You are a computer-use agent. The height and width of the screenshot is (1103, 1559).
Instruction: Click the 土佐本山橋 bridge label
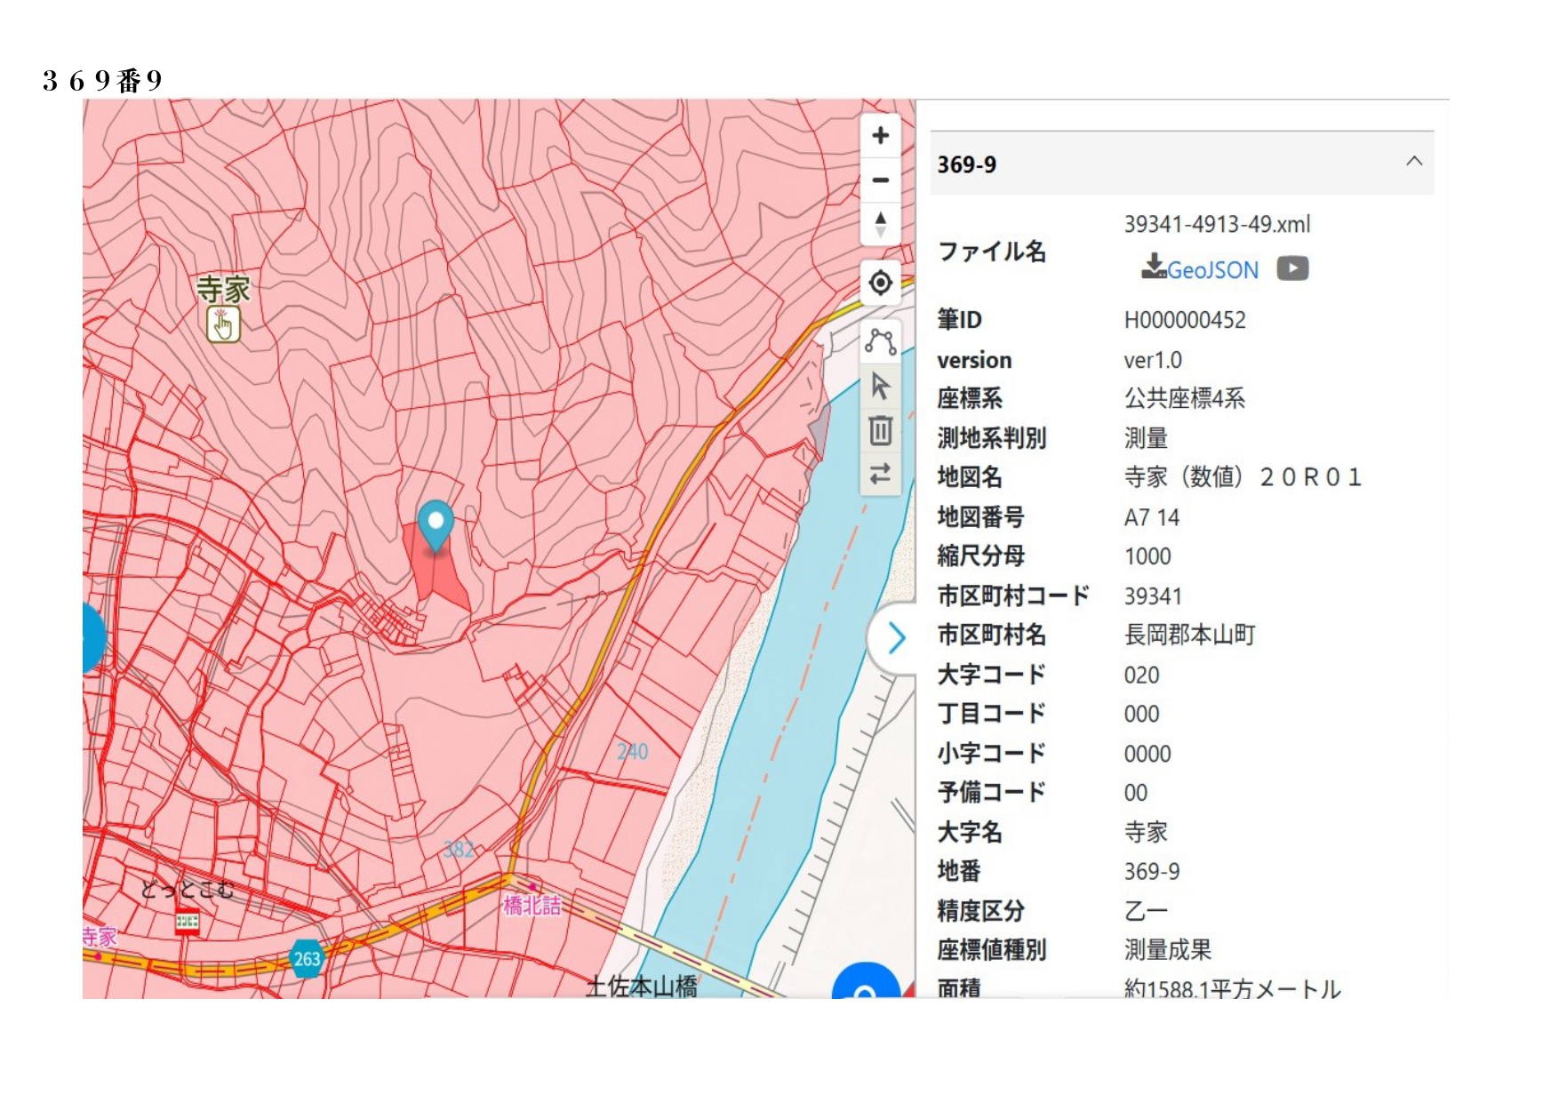[642, 986]
